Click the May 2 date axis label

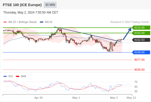(x=114, y=98)
